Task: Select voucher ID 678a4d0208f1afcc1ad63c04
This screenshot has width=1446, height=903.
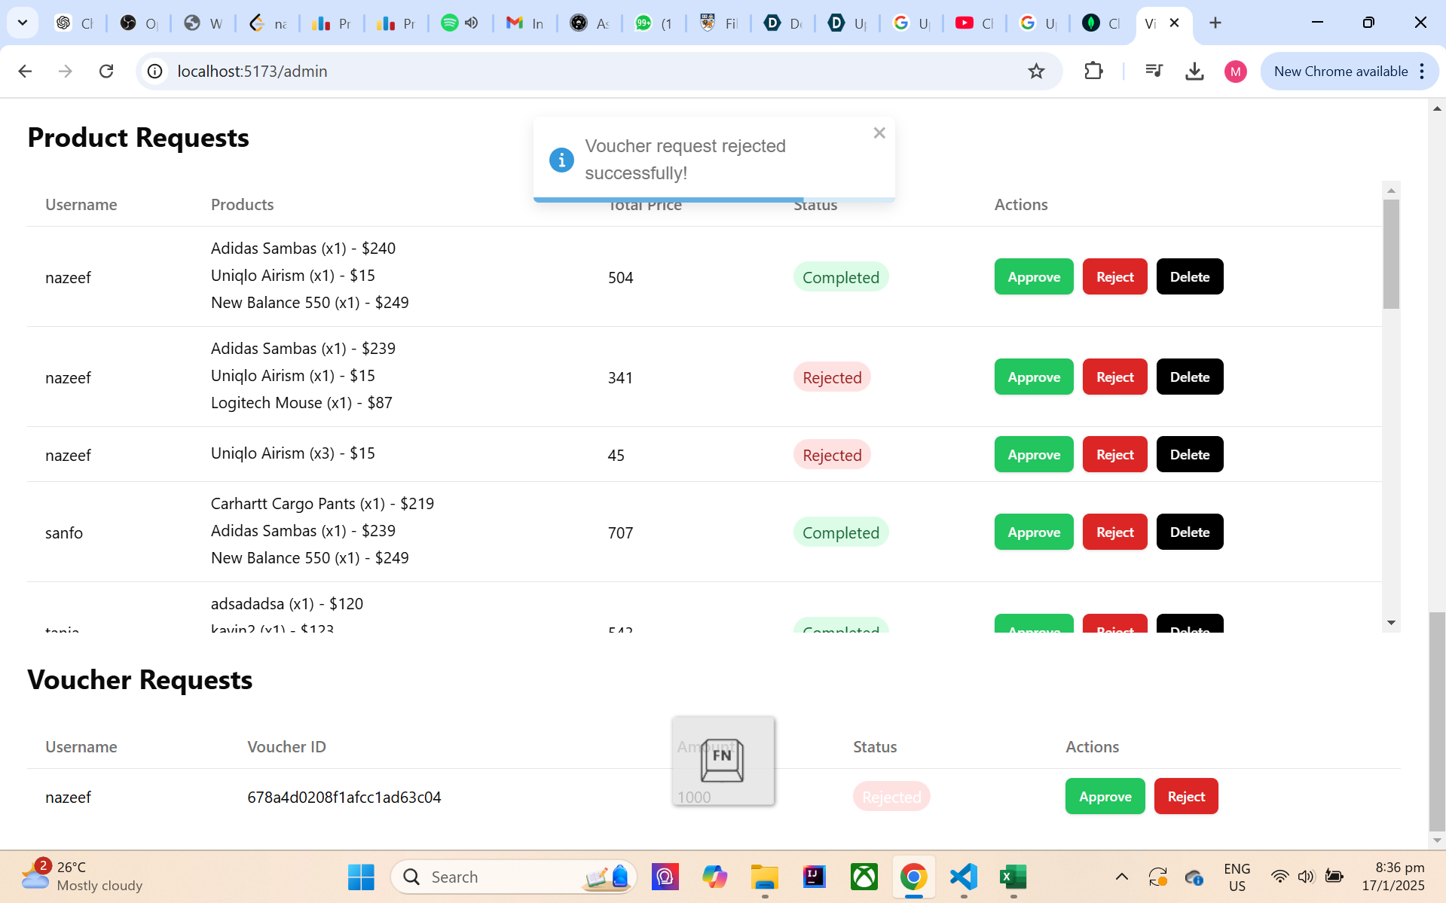Action: tap(344, 797)
